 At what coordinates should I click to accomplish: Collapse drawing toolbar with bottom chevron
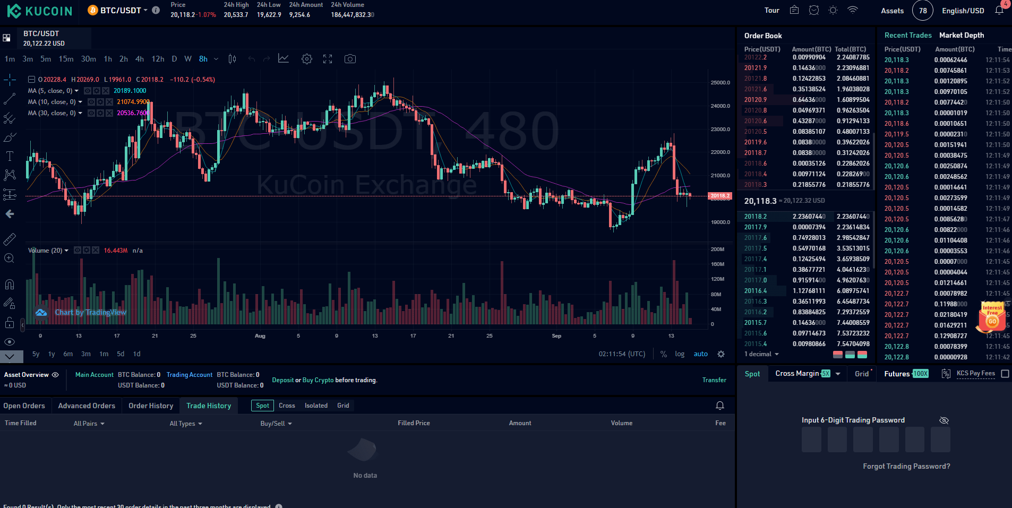10,356
